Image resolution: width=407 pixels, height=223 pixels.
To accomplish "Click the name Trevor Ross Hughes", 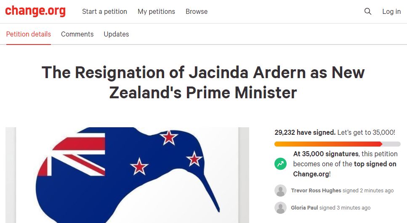I will (316, 191).
